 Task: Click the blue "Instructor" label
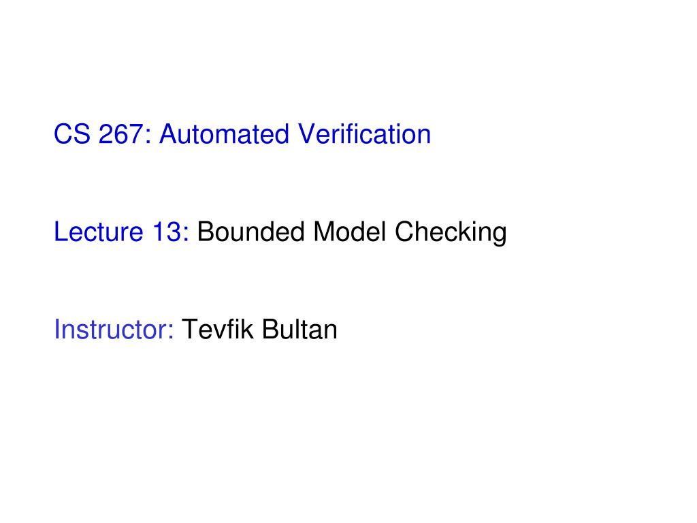pos(110,330)
